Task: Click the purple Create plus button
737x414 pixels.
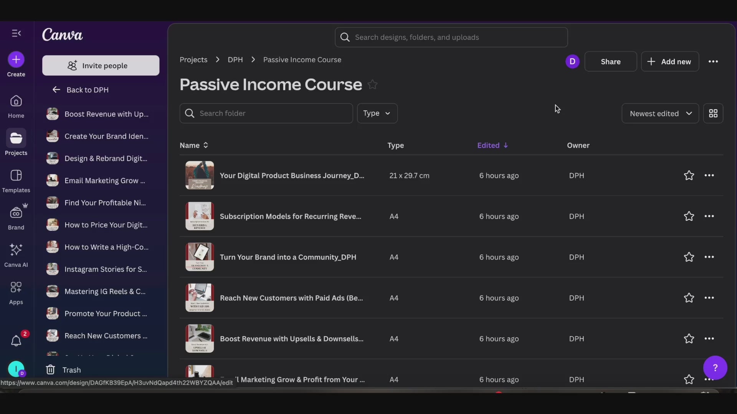Action: 16,59
